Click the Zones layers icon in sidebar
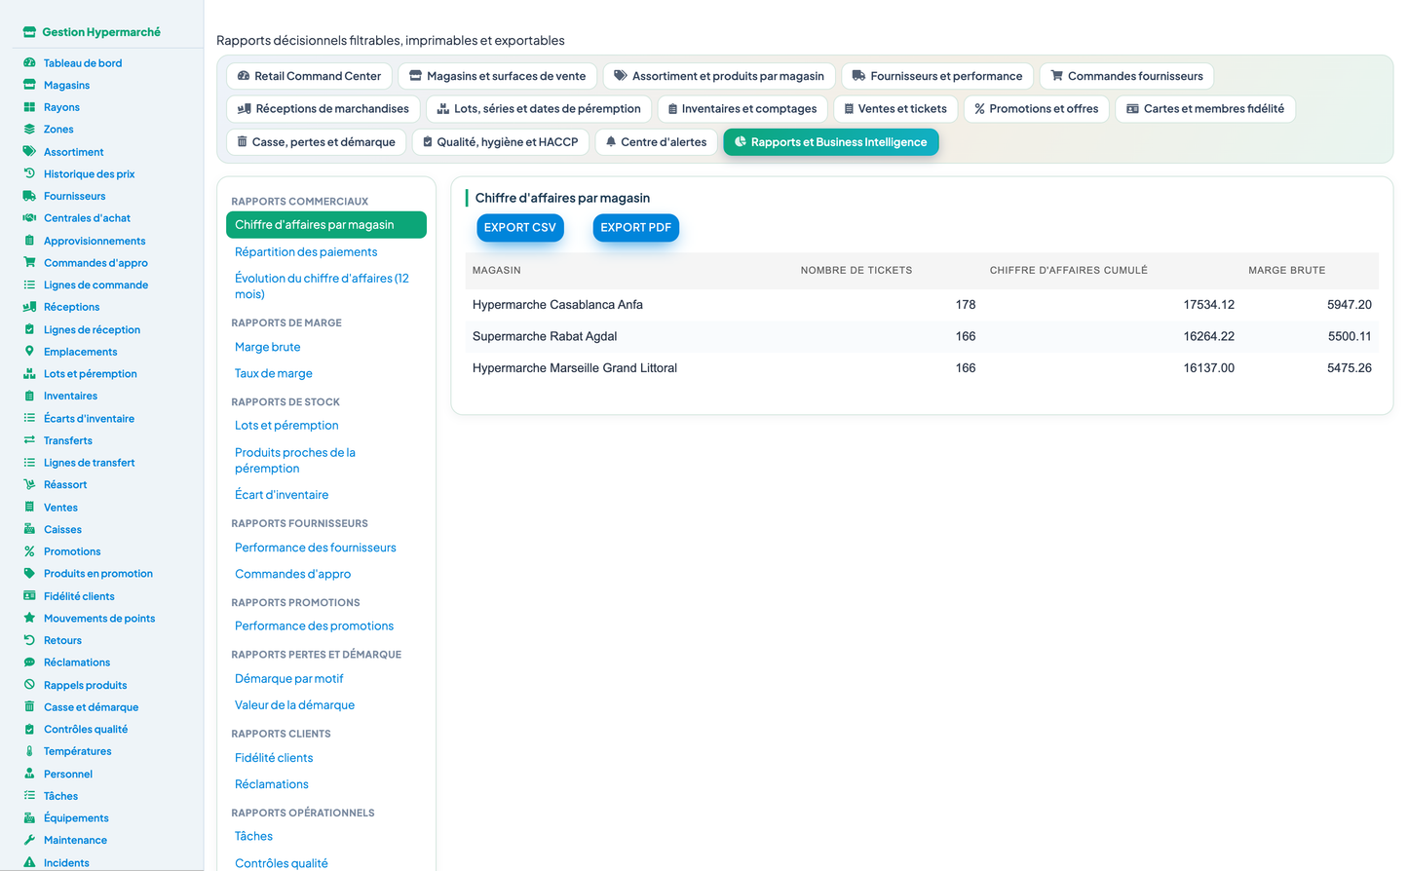This screenshot has width=1408, height=871. click(29, 130)
